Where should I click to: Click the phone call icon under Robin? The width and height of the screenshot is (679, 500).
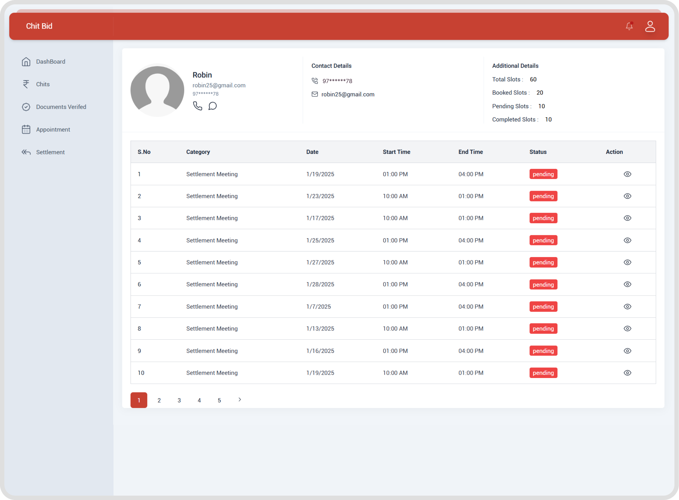[x=197, y=106]
